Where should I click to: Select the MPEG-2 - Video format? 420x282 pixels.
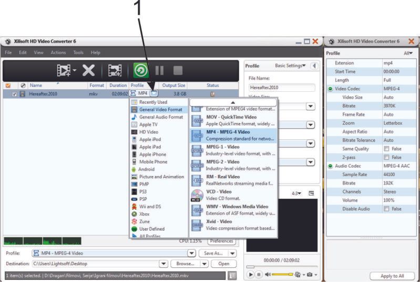(233, 165)
